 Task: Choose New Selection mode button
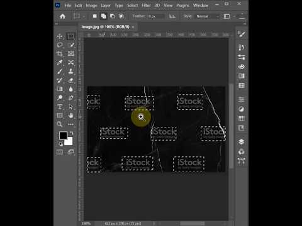[x=95, y=16]
